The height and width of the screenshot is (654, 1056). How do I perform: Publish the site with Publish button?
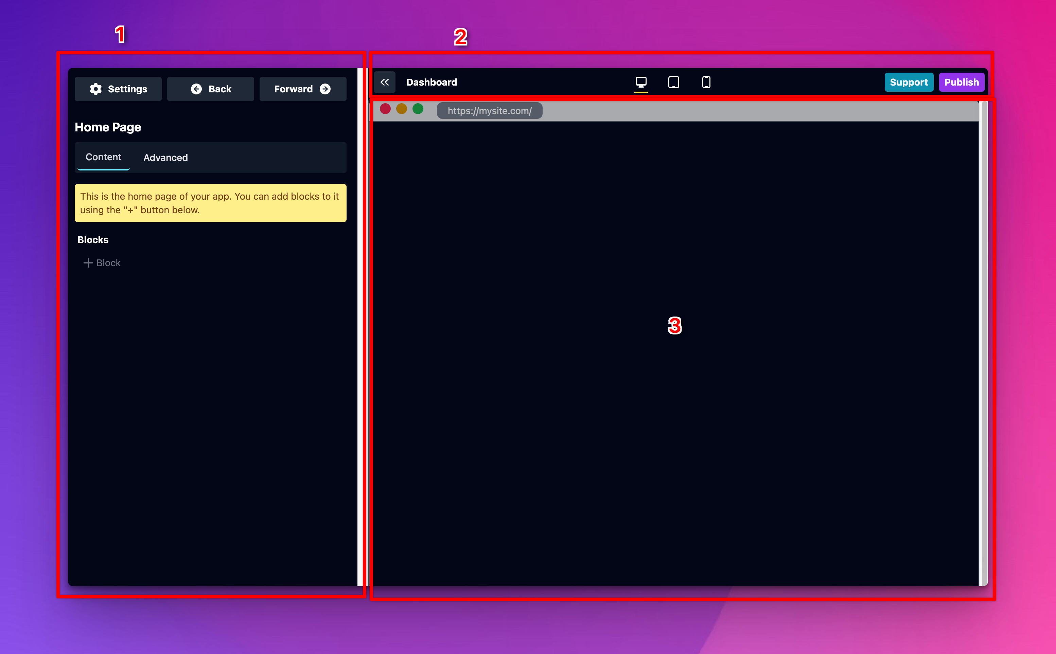point(962,82)
